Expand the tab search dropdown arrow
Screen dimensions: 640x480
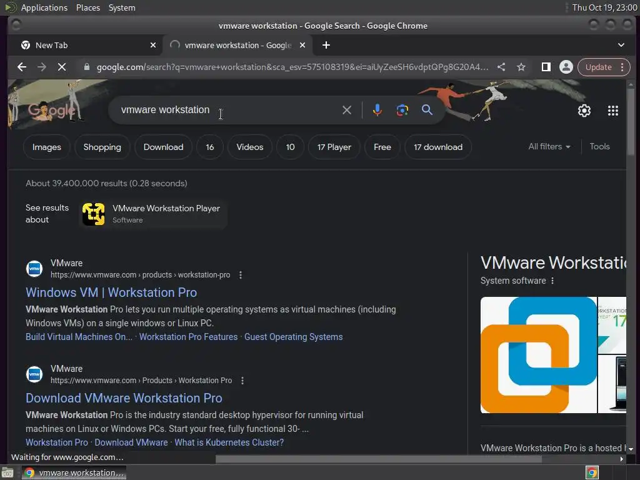(621, 45)
